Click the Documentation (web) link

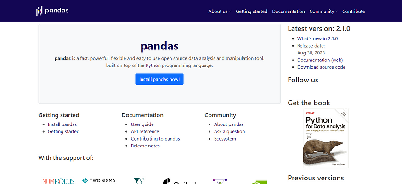pyautogui.click(x=319, y=60)
